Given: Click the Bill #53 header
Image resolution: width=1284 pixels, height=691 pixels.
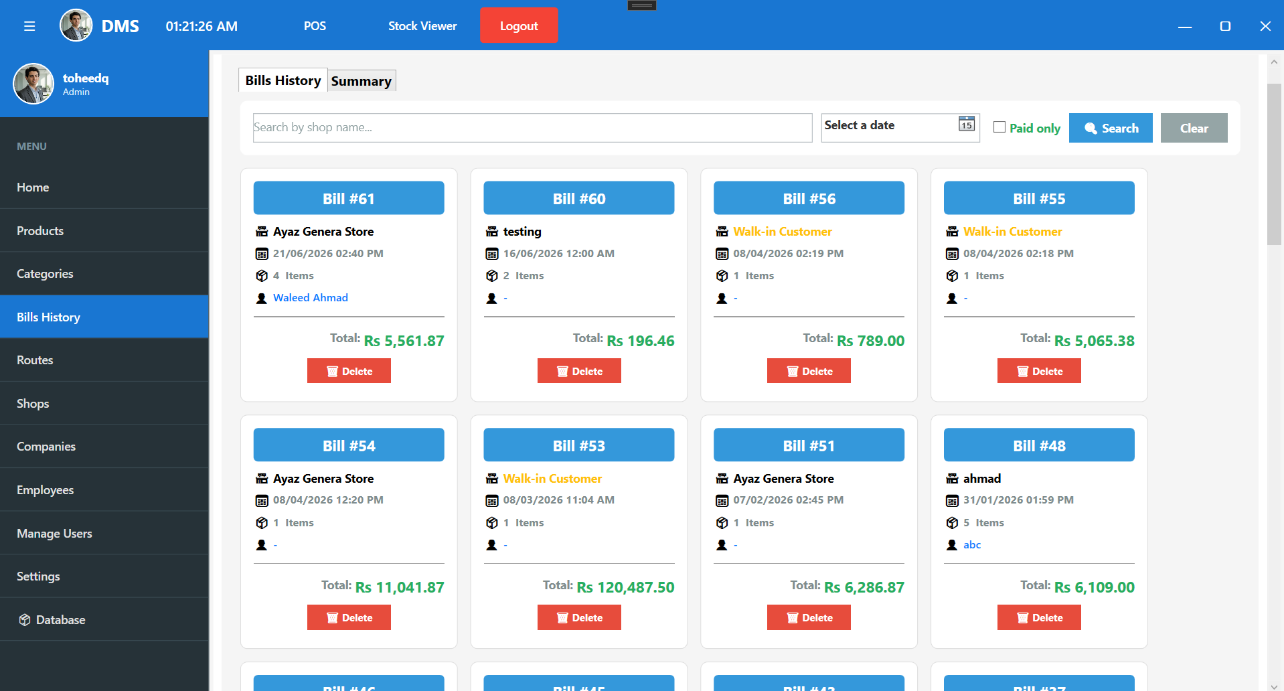Looking at the screenshot, I should (579, 445).
